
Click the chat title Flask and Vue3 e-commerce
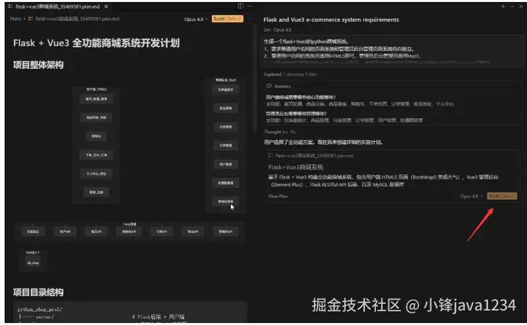(x=331, y=20)
